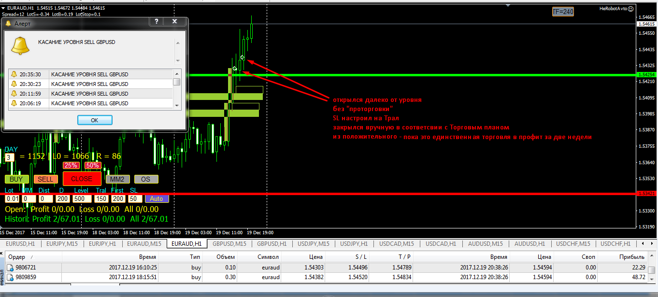Click the D field showing 200
The image size is (658, 297).
click(x=62, y=198)
